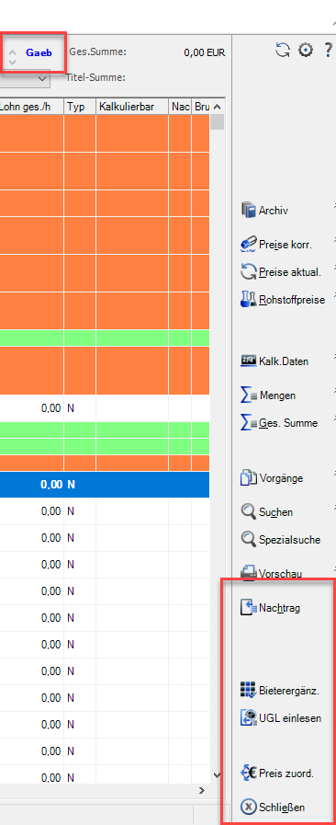Open Vorgänge from the sidebar
The height and width of the screenshot is (825, 336).
coord(272,478)
